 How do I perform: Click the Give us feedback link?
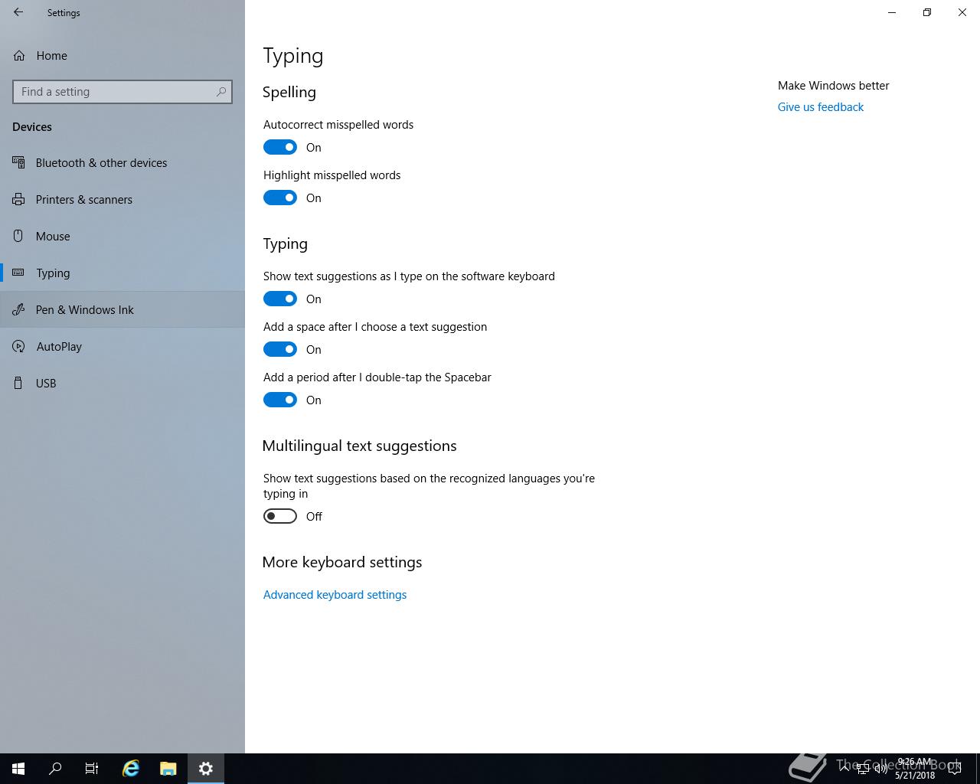[820, 107]
